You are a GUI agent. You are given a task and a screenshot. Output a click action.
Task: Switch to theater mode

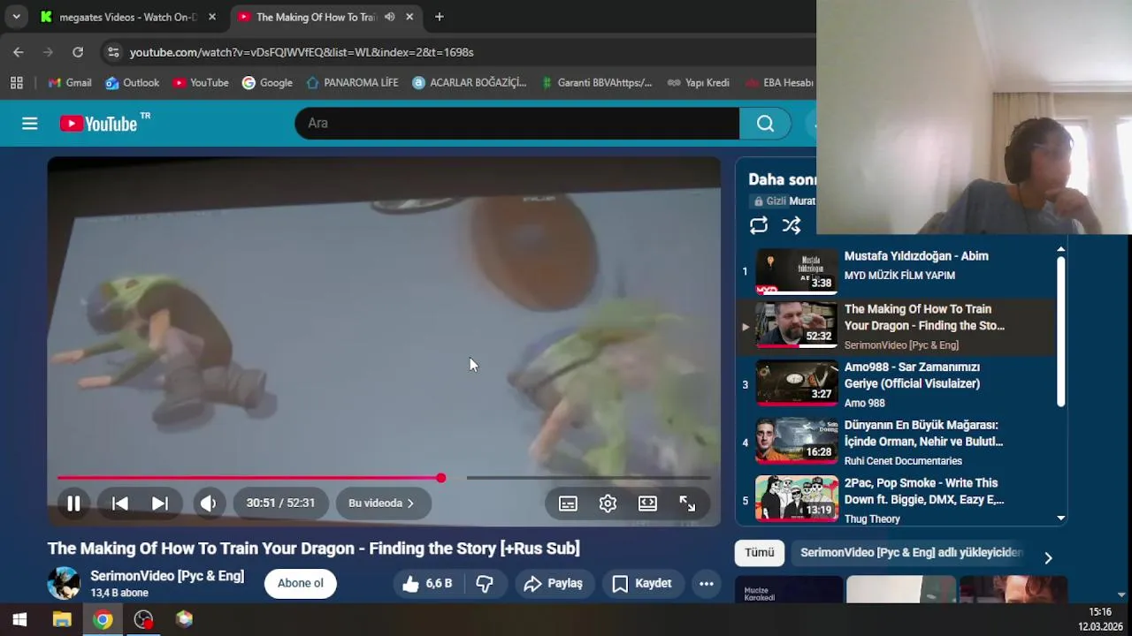pyautogui.click(x=647, y=503)
